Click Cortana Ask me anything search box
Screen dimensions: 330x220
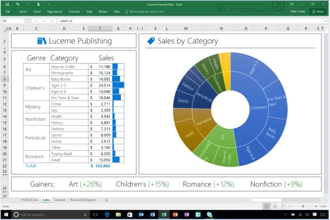[51, 215]
